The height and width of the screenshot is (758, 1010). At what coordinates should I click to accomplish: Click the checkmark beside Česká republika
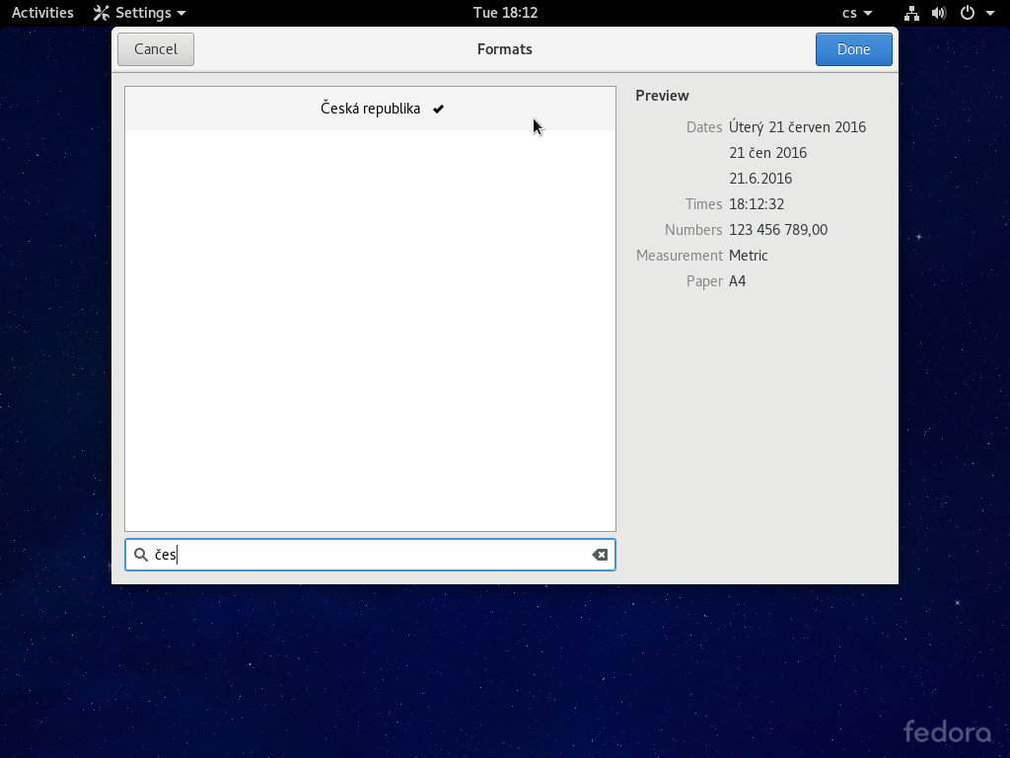438,109
